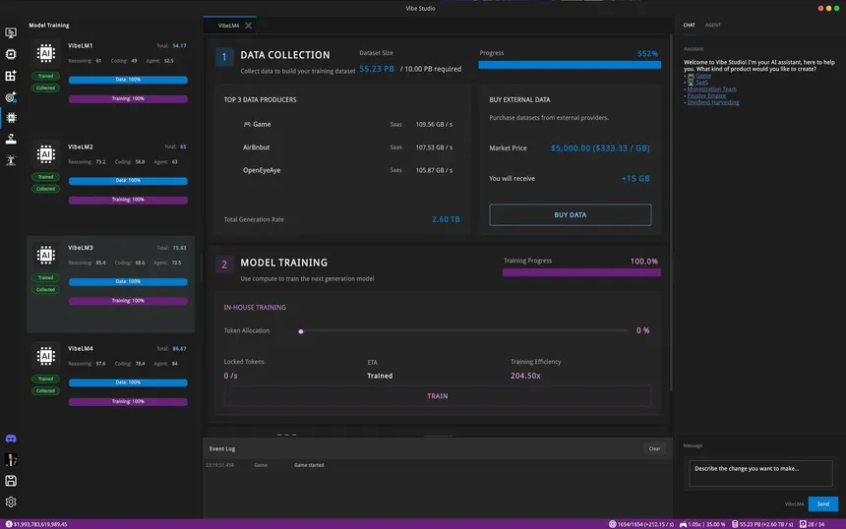This screenshot has width=846, height=529.
Task: Click the VibeLM4 AI chip icon
Action: (x=46, y=356)
